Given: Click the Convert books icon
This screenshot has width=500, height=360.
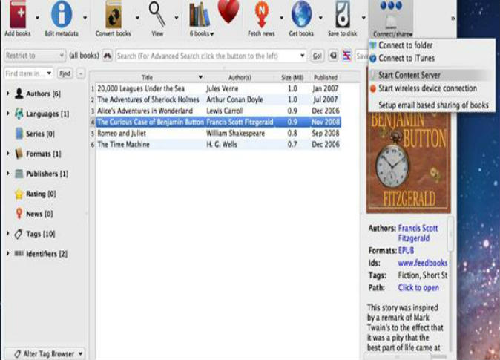Looking at the screenshot, I should pyautogui.click(x=113, y=15).
